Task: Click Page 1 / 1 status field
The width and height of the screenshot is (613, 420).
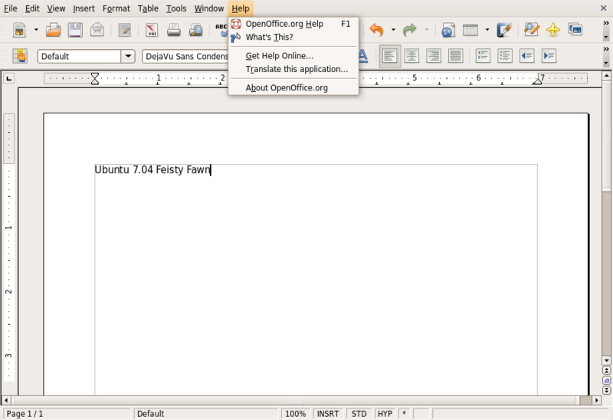Action: (x=67, y=414)
